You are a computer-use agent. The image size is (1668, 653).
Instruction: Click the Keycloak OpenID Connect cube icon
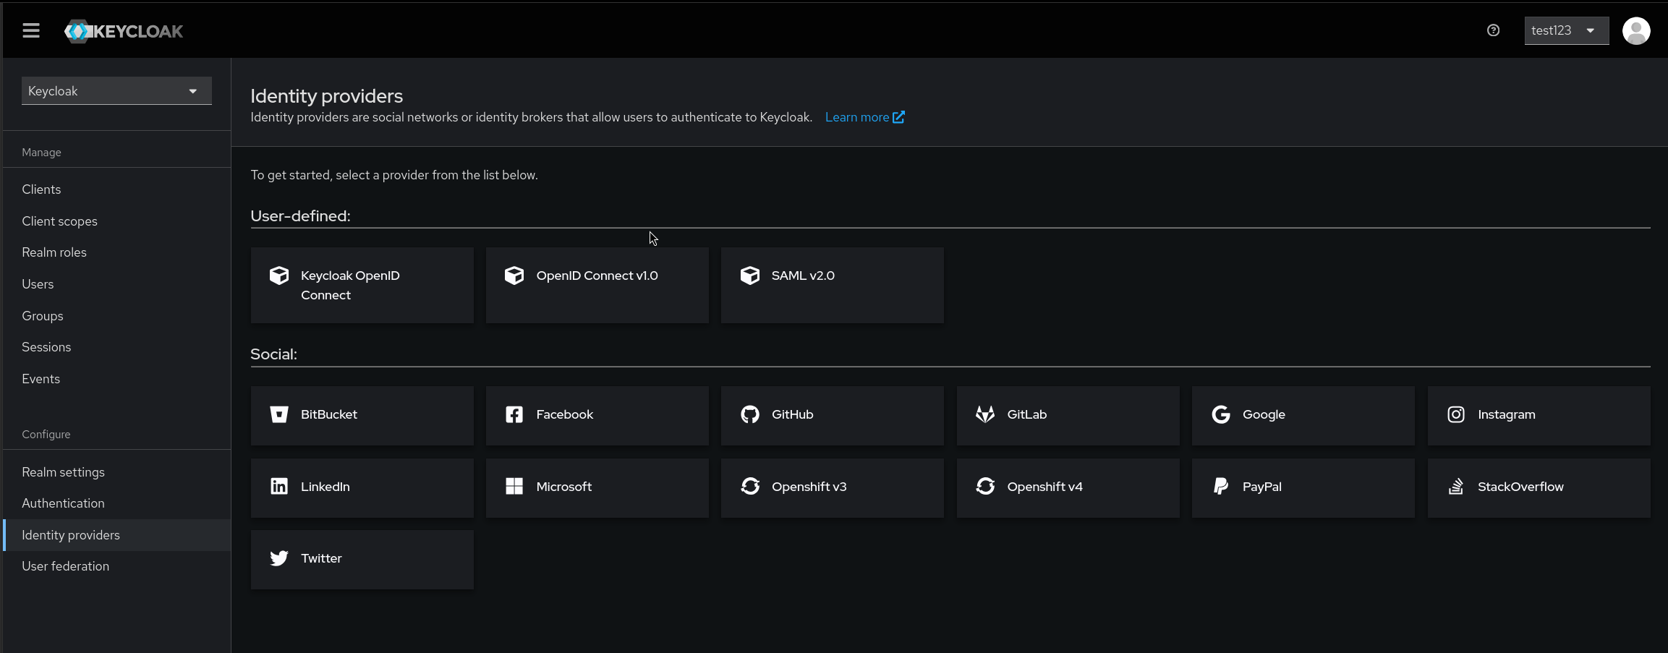coord(279,276)
